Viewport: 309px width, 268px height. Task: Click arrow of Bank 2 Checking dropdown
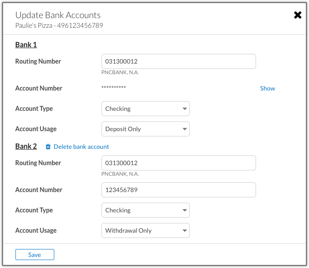coord(185,211)
